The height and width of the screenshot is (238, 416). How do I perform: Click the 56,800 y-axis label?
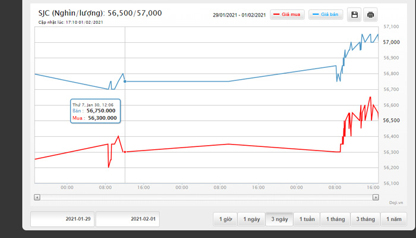(x=391, y=74)
